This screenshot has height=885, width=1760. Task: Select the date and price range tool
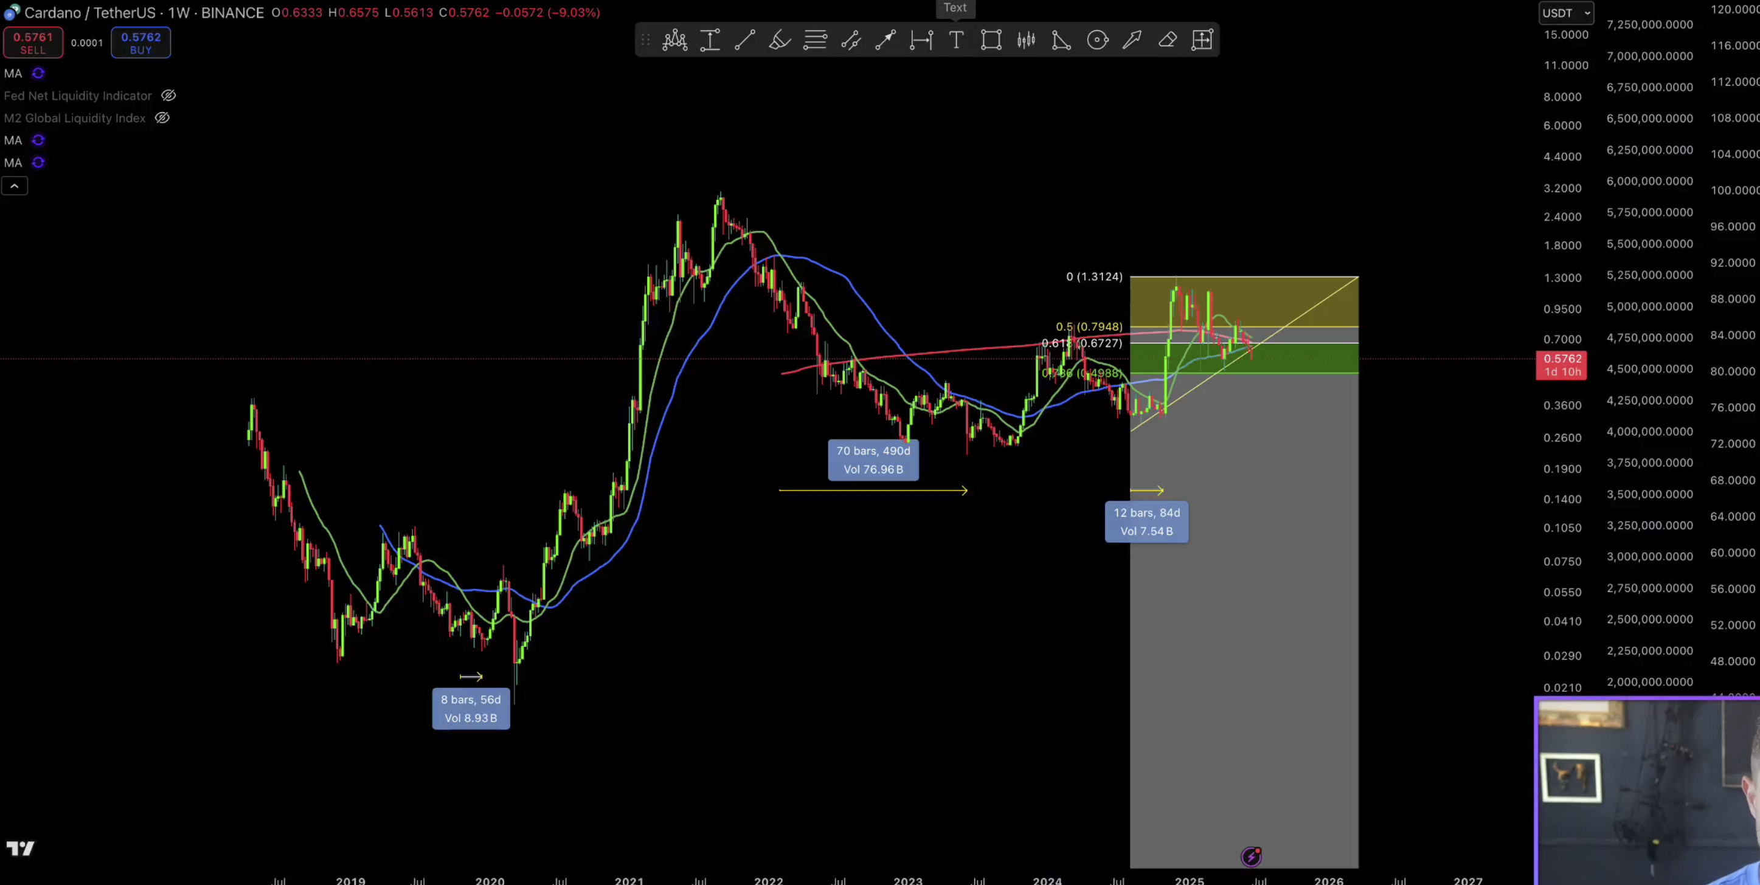coord(1202,40)
